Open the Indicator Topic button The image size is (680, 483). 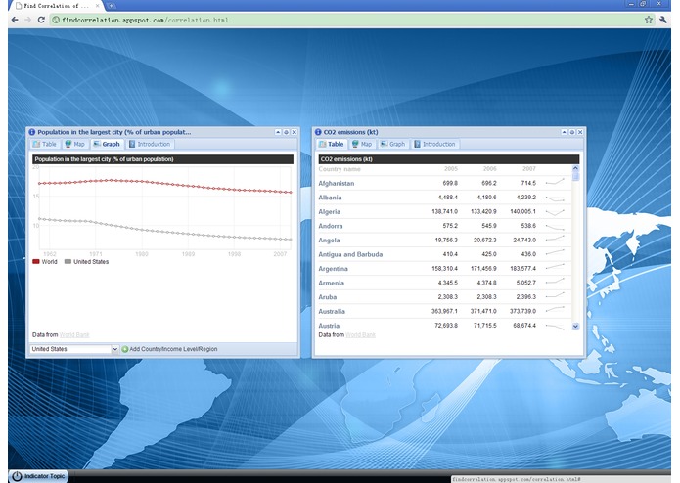pos(38,476)
